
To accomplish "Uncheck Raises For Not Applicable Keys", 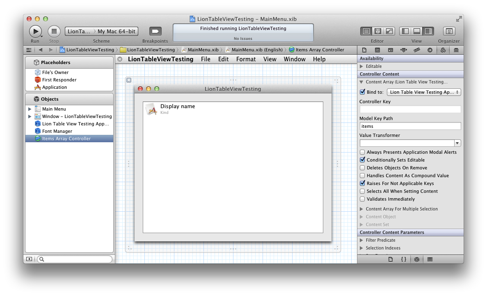I will point(362,183).
